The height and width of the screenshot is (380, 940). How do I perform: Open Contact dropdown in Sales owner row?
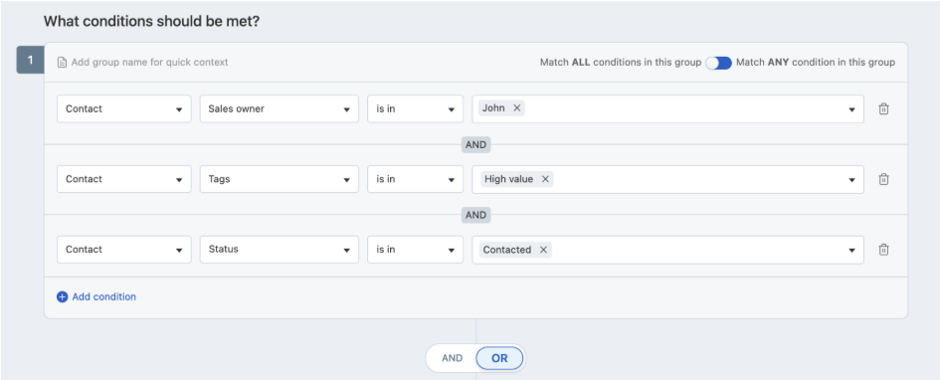[124, 109]
